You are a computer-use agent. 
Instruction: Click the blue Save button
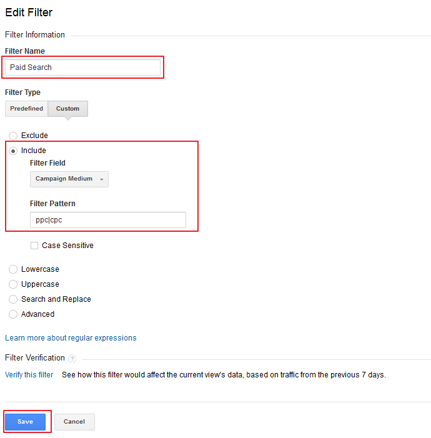pos(26,422)
